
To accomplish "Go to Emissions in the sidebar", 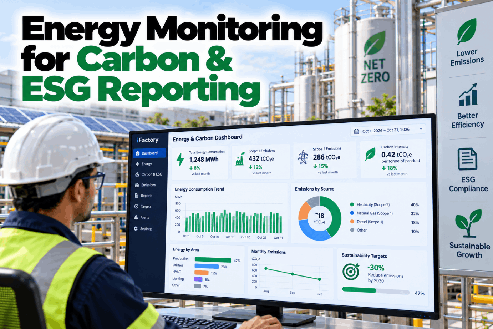I will pos(148,185).
